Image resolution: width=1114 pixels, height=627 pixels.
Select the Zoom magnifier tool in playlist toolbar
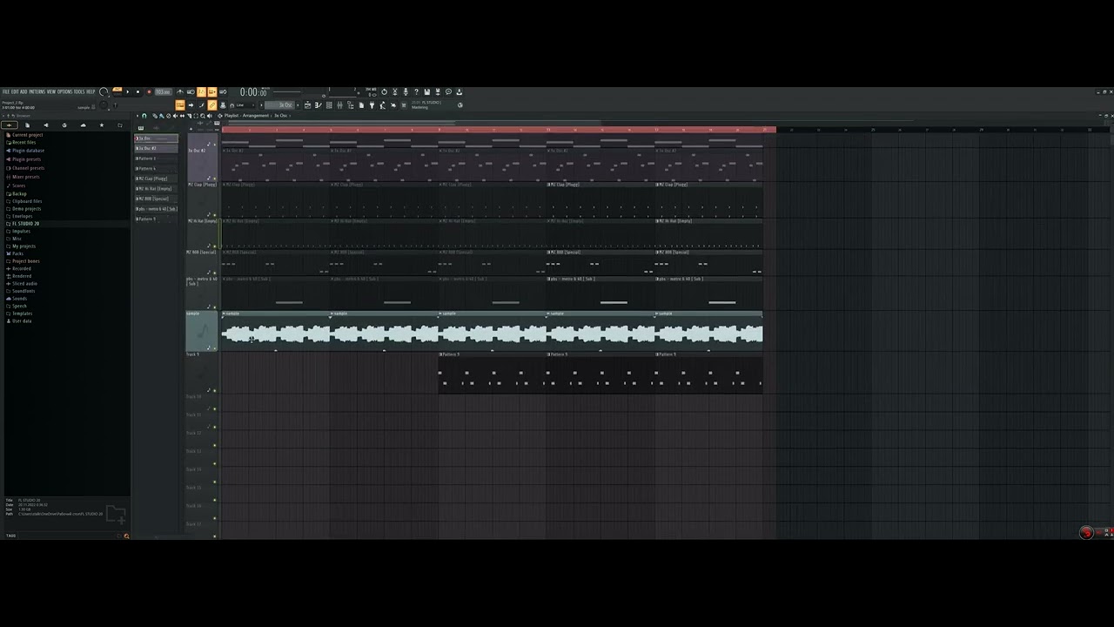[203, 116]
